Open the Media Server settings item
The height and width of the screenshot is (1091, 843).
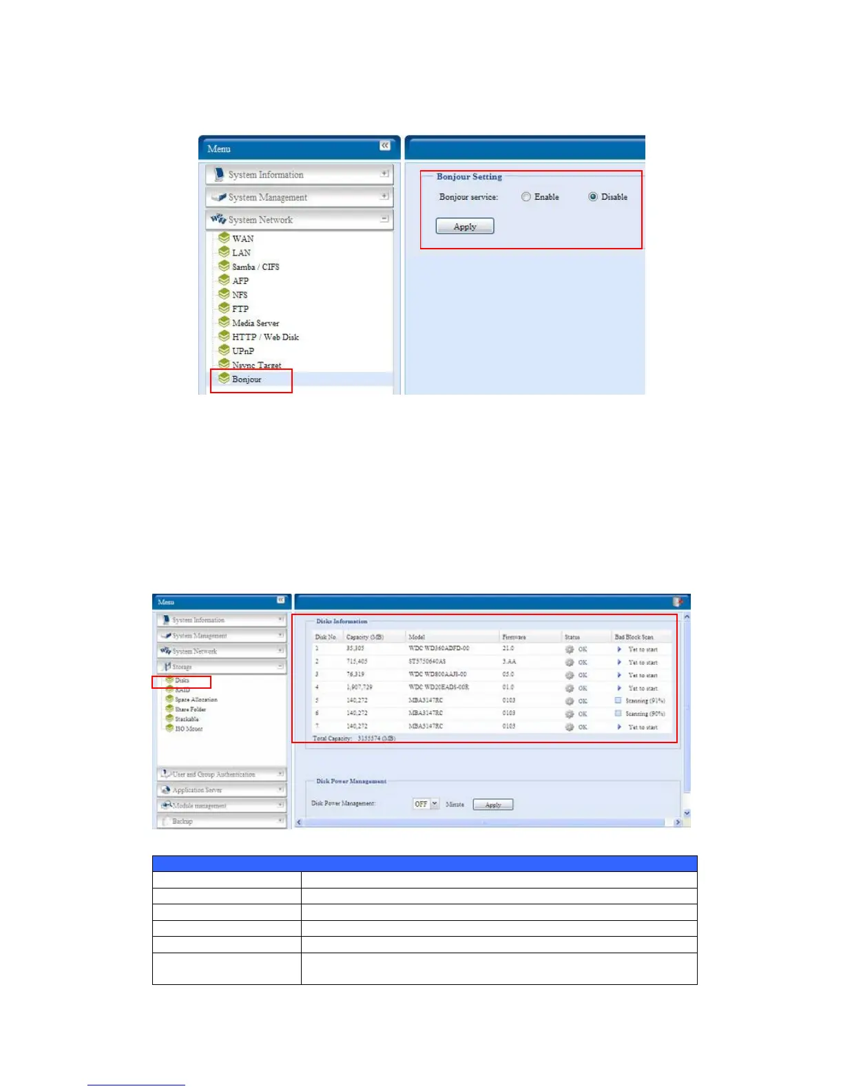click(x=256, y=323)
